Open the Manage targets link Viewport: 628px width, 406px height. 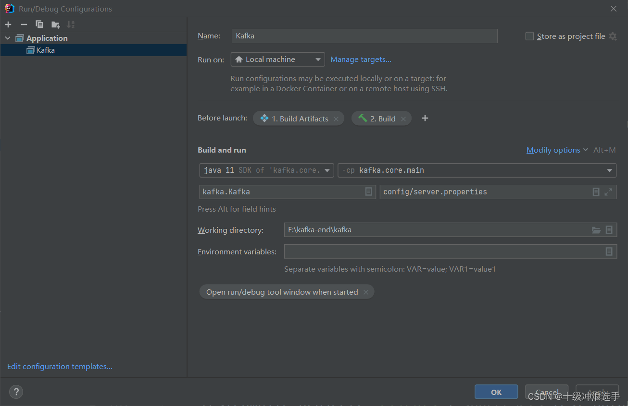tap(361, 60)
